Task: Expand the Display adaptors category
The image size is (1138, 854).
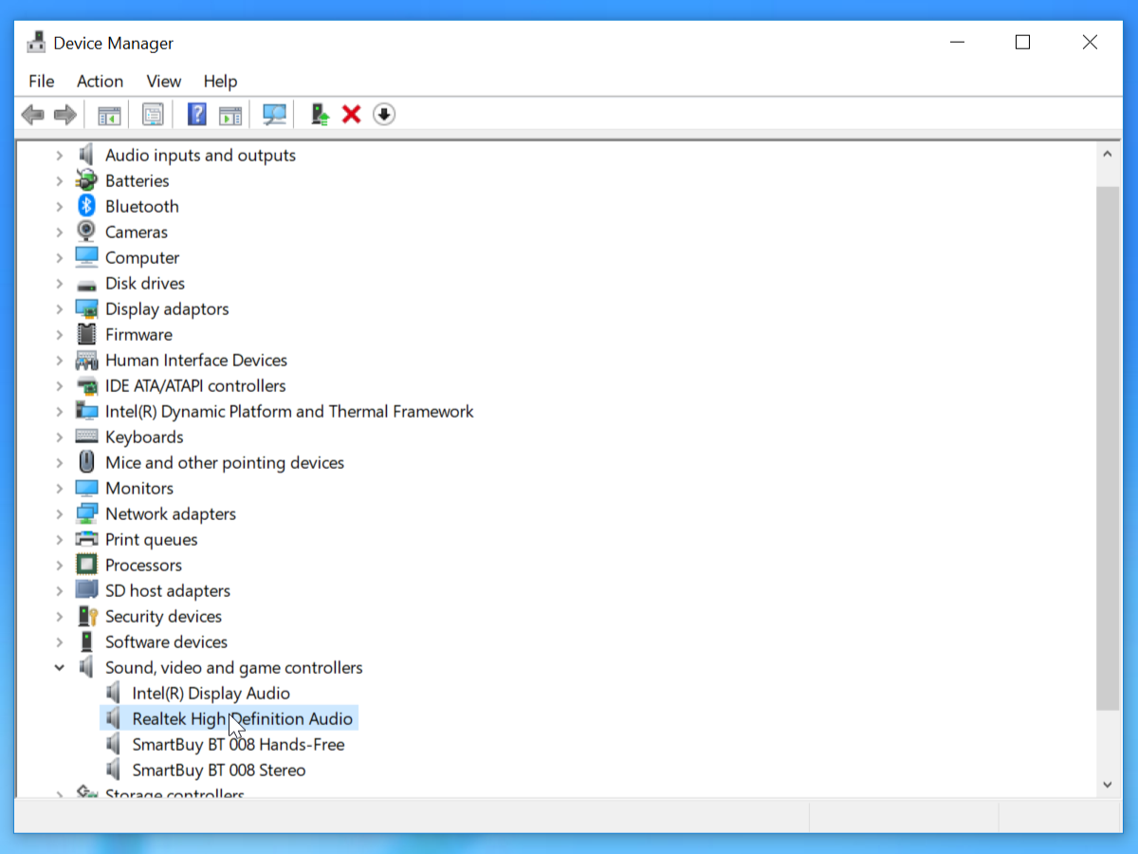Action: [60, 309]
